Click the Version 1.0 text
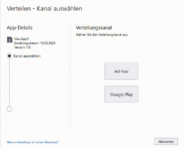The width and height of the screenshot is (184, 148). 22,47
